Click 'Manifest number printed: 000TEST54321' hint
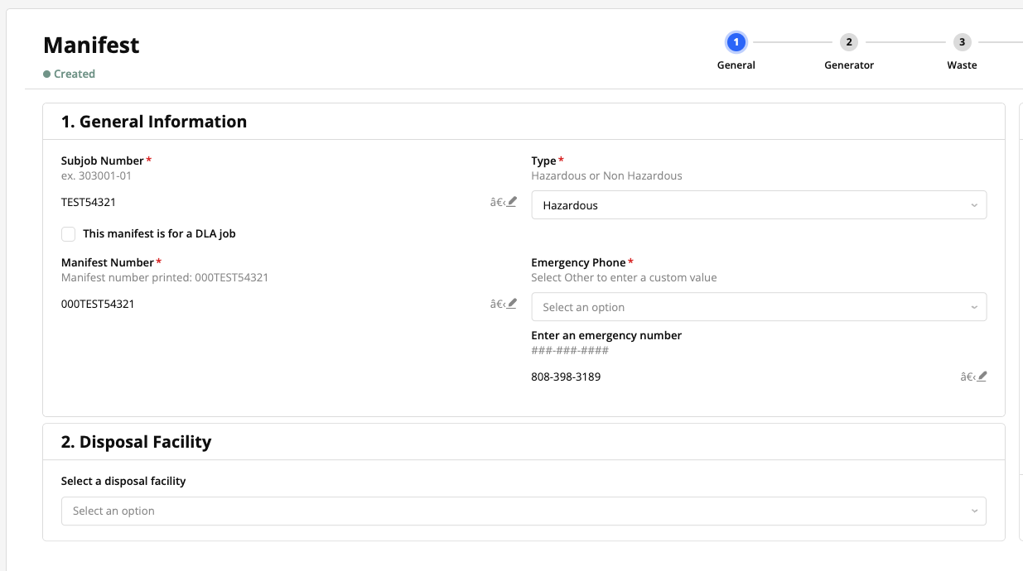This screenshot has width=1023, height=571. pyautogui.click(x=165, y=278)
